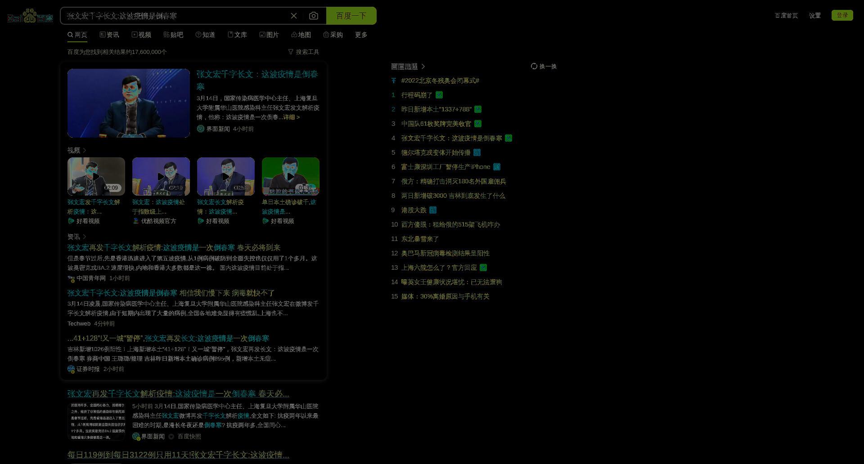Open the 中国青年网 article with 春天必将到来
Viewport: 864px width, 464px height.
174,248
